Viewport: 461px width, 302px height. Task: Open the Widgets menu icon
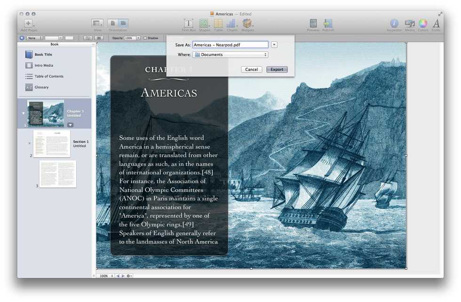pyautogui.click(x=247, y=24)
